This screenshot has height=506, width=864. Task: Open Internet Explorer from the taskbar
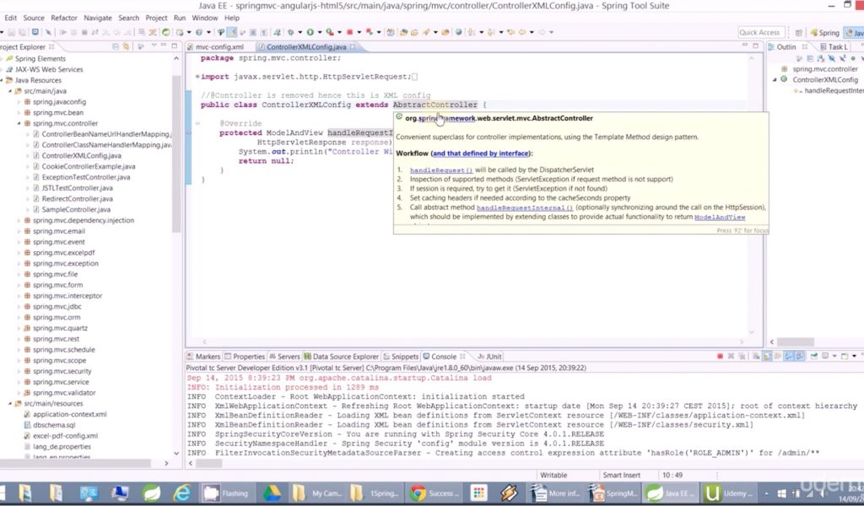pos(181,493)
